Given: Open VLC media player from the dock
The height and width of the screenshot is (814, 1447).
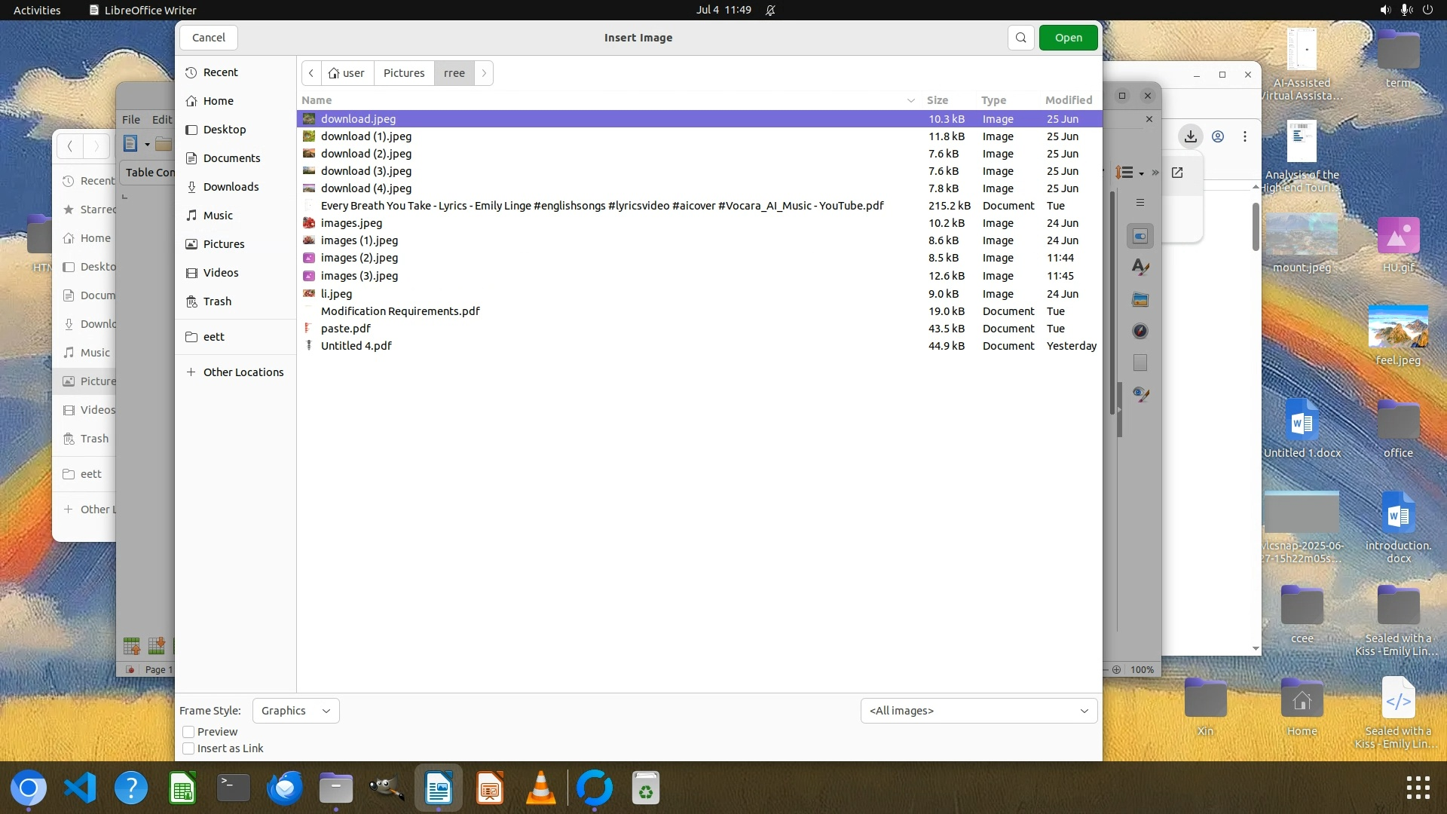Looking at the screenshot, I should (x=540, y=788).
